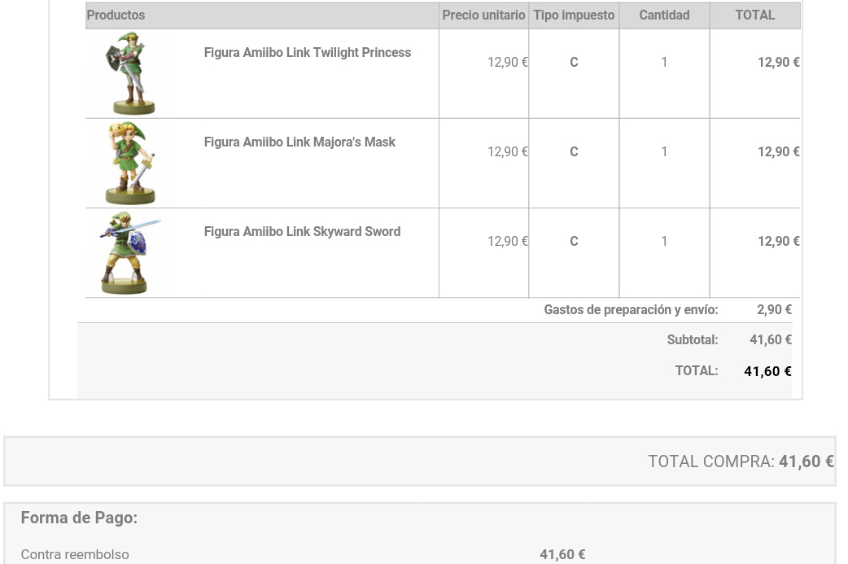Image resolution: width=848 pixels, height=564 pixels.
Task: Select the row total for Majora's Mask figure
Action: [778, 152]
